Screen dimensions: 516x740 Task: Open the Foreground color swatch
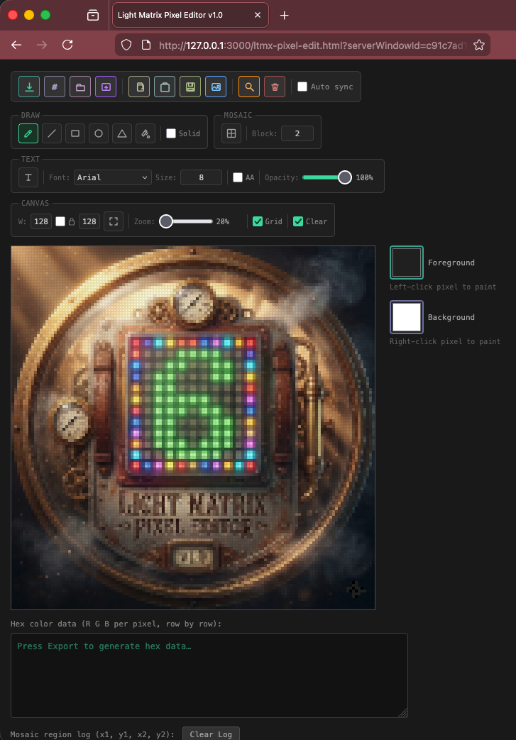[407, 263]
